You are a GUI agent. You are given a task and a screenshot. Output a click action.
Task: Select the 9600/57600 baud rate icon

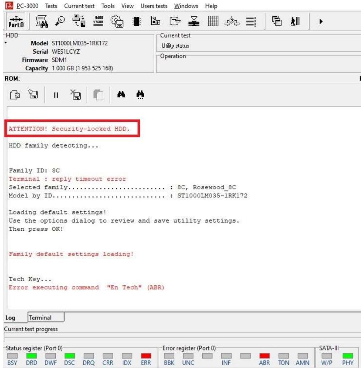point(98,21)
